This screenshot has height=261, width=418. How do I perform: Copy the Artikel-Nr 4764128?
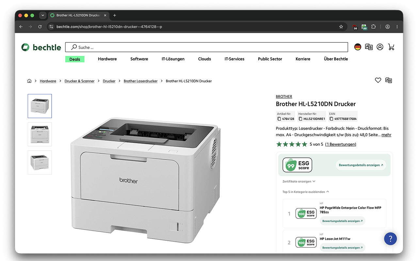(x=279, y=119)
